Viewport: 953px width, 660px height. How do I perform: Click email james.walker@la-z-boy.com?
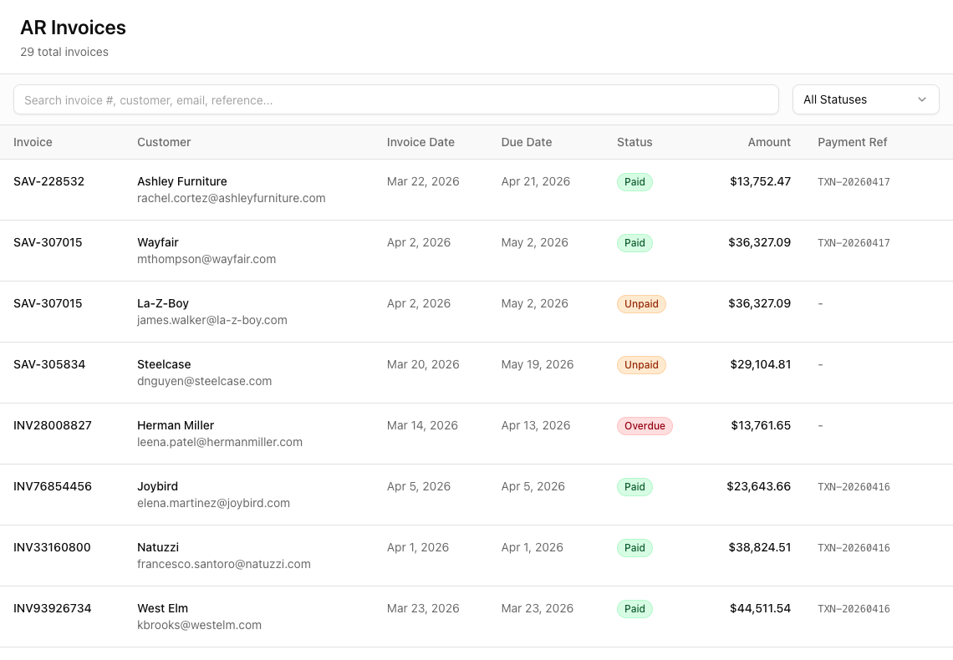coord(212,320)
